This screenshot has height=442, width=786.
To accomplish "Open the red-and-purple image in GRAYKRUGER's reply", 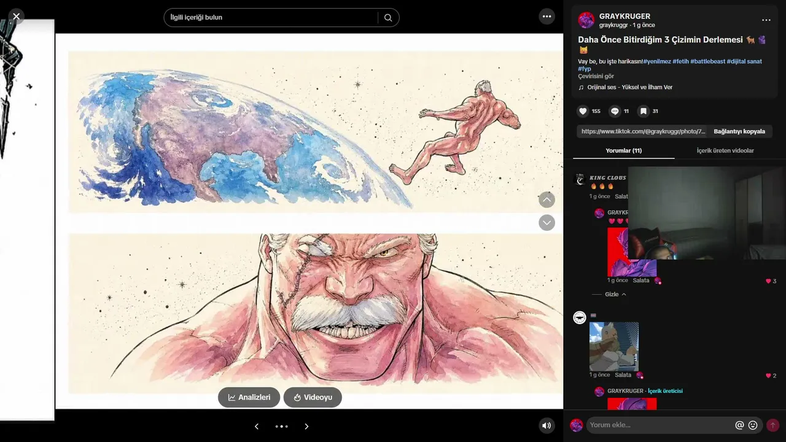I will [x=632, y=252].
